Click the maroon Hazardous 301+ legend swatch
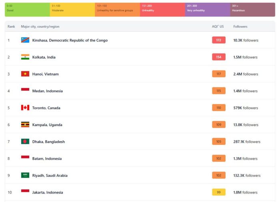Viewport: 280px width, 202px height. 252,10
